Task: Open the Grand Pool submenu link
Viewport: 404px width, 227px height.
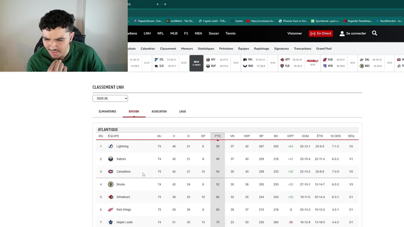Action: click(324, 49)
